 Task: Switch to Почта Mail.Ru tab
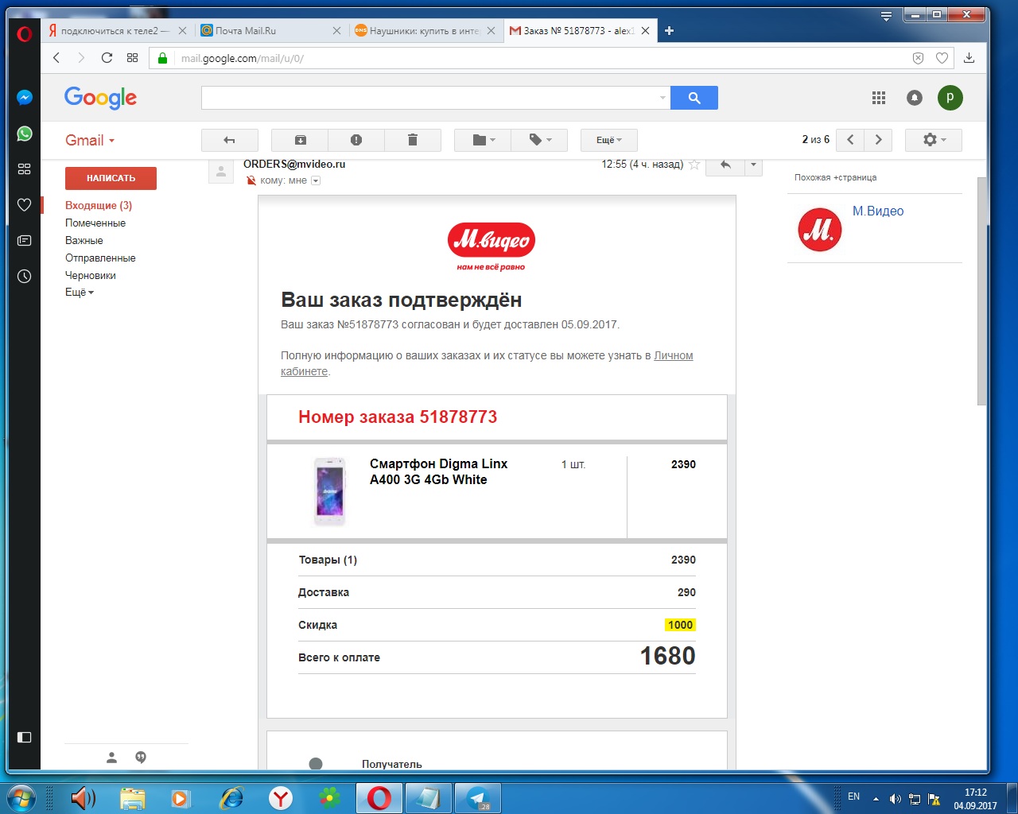click(270, 30)
